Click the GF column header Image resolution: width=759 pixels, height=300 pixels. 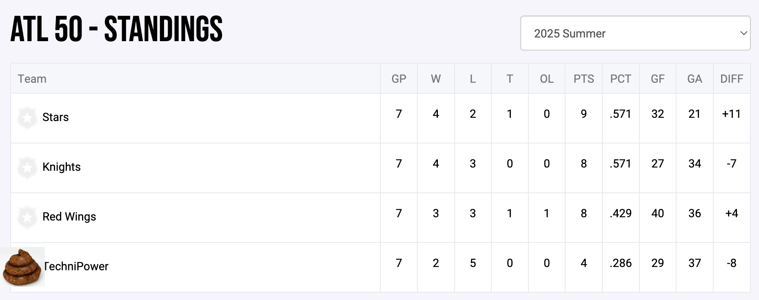[x=657, y=79]
